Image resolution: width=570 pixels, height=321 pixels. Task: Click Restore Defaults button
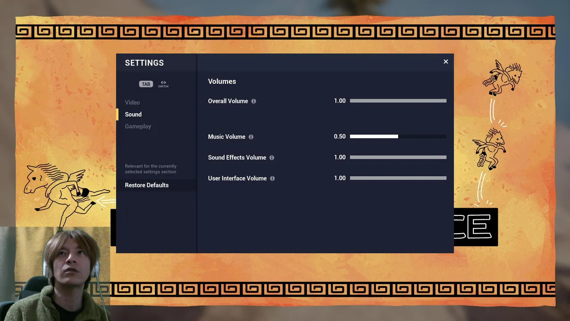156,185
